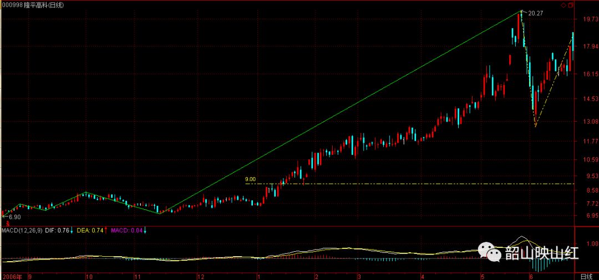Click the 日线 period label at bottom right
This screenshot has width=599, height=280.
point(586,276)
